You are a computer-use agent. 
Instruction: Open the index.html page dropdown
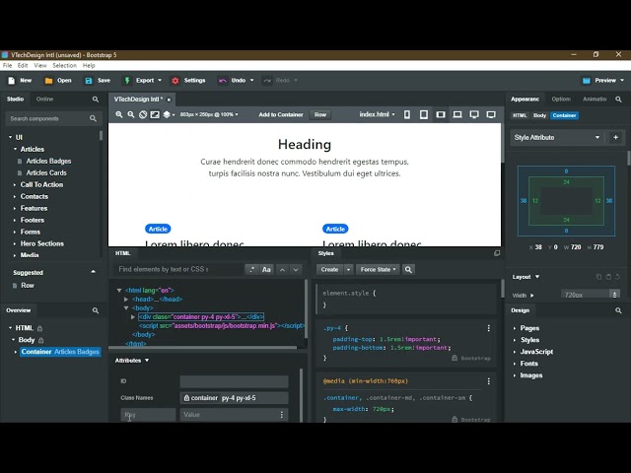(377, 114)
